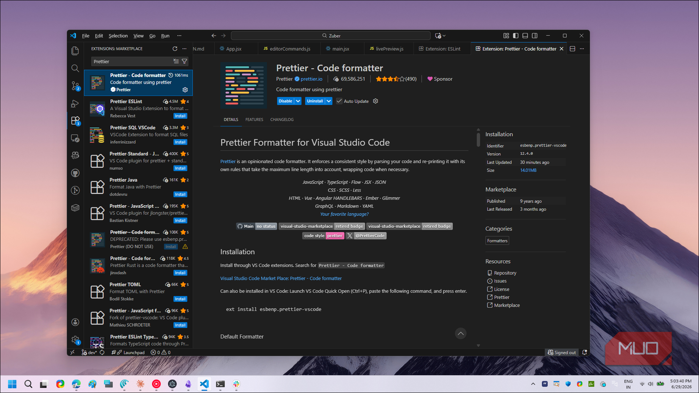This screenshot has width=699, height=393.
Task: Open the Run menu
Action: coord(165,36)
